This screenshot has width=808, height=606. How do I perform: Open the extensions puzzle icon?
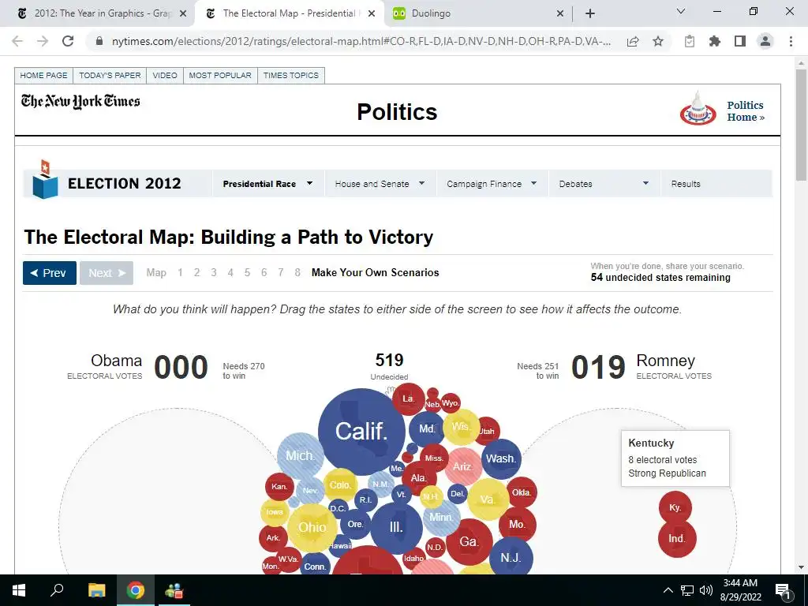click(715, 41)
